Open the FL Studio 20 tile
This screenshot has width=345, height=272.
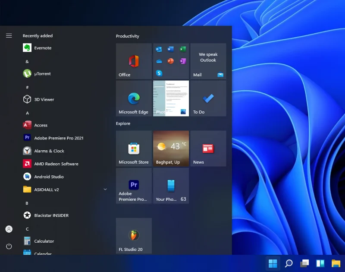(134, 235)
